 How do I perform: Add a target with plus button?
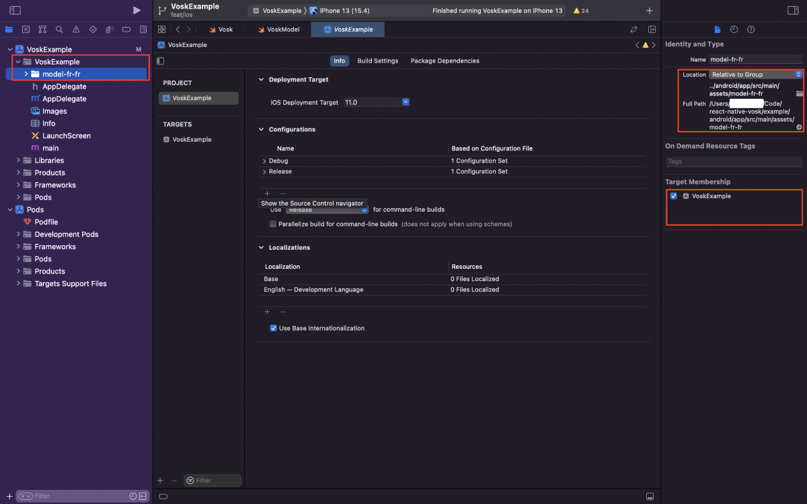(x=160, y=480)
